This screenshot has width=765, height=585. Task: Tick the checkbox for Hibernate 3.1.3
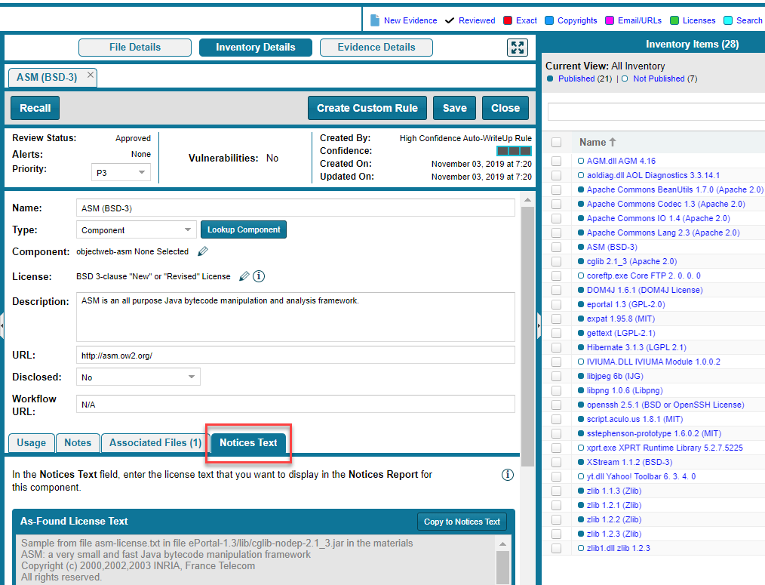click(556, 347)
